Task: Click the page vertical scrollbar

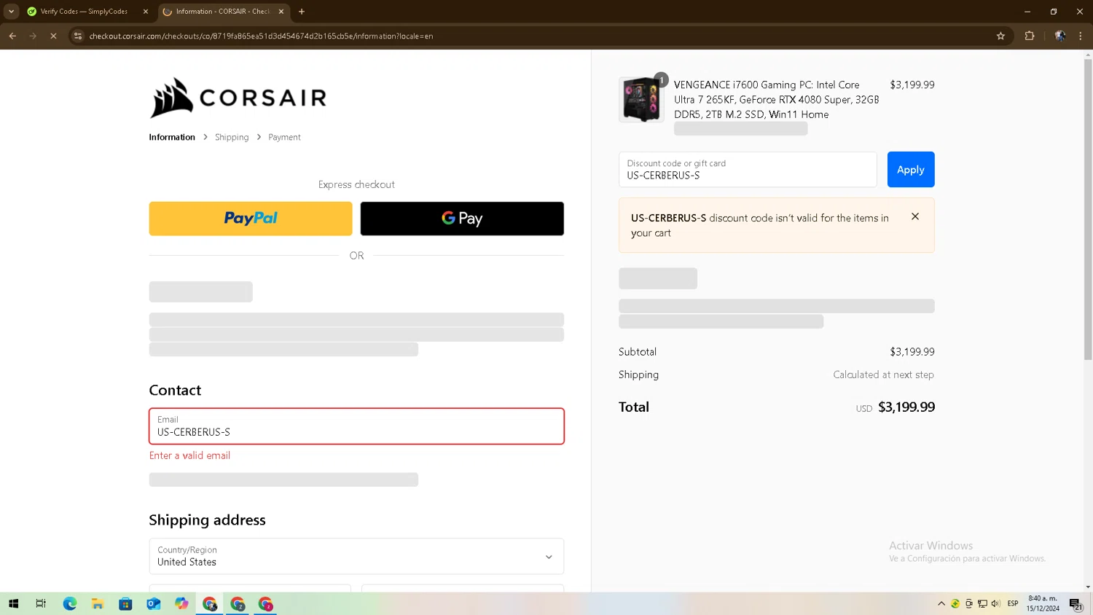Action: (1088, 208)
